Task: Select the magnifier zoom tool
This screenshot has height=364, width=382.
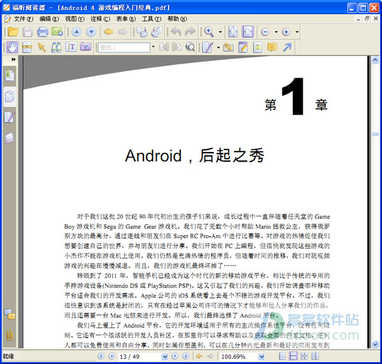Action: click(209, 32)
